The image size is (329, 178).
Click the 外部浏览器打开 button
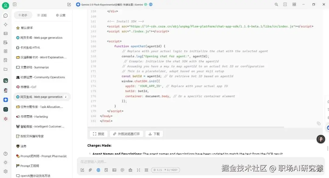click(126, 134)
